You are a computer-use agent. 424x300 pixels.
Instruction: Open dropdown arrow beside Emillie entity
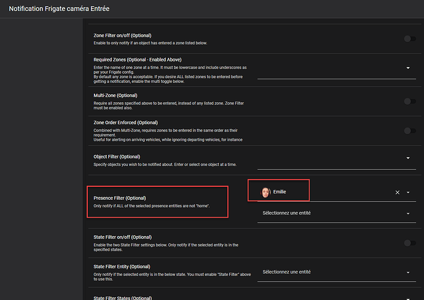[408, 192]
